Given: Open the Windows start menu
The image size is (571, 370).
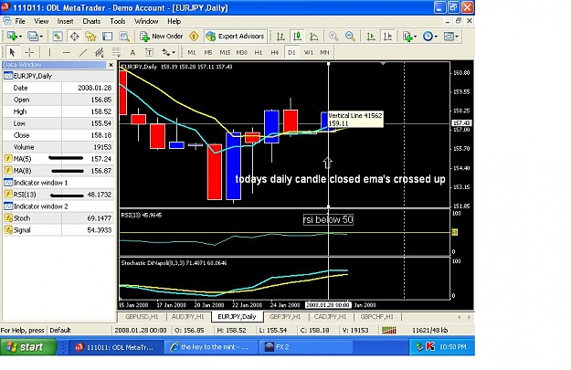Looking at the screenshot, I should pyautogui.click(x=28, y=347).
